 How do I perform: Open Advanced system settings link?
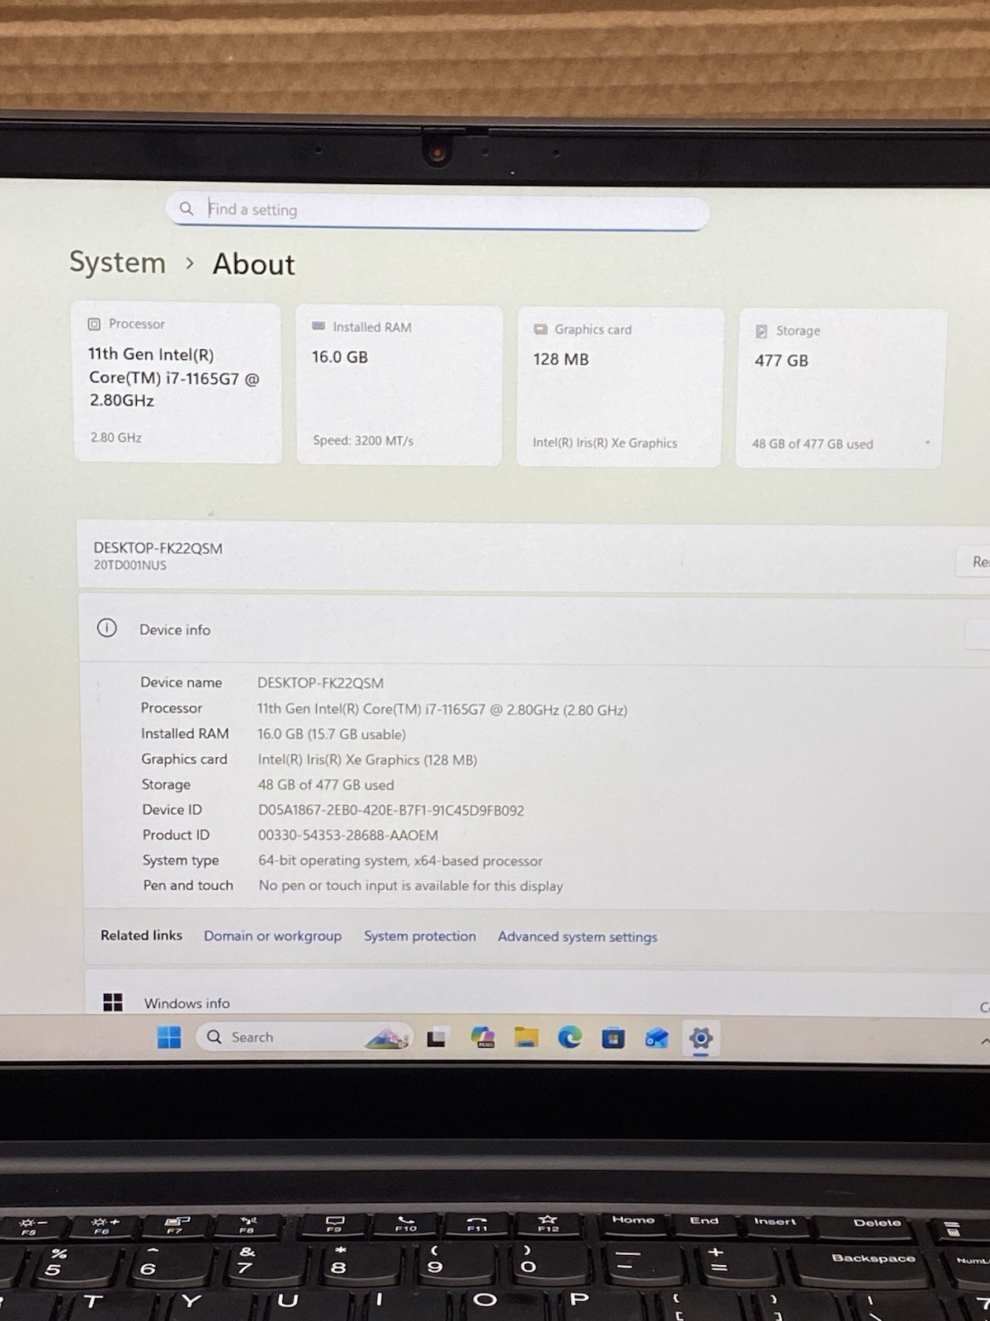coord(577,937)
